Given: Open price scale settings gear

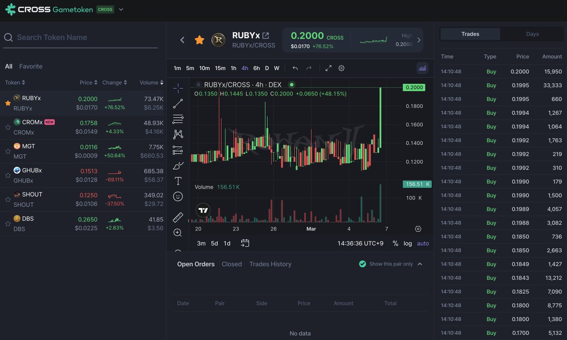Looking at the screenshot, I should click(x=418, y=229).
